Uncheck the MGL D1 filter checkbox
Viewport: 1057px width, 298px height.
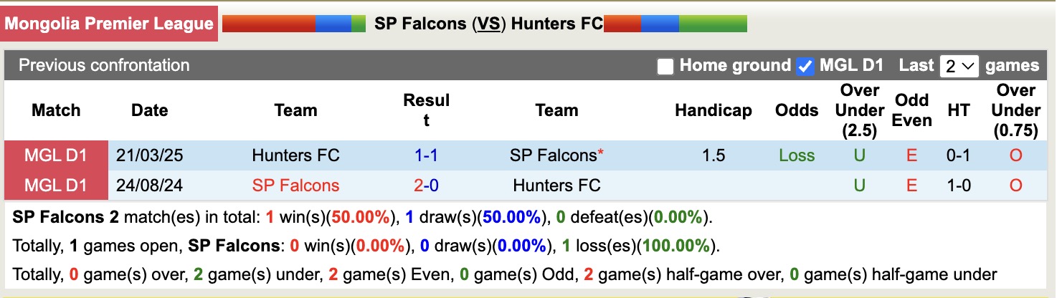(x=805, y=67)
